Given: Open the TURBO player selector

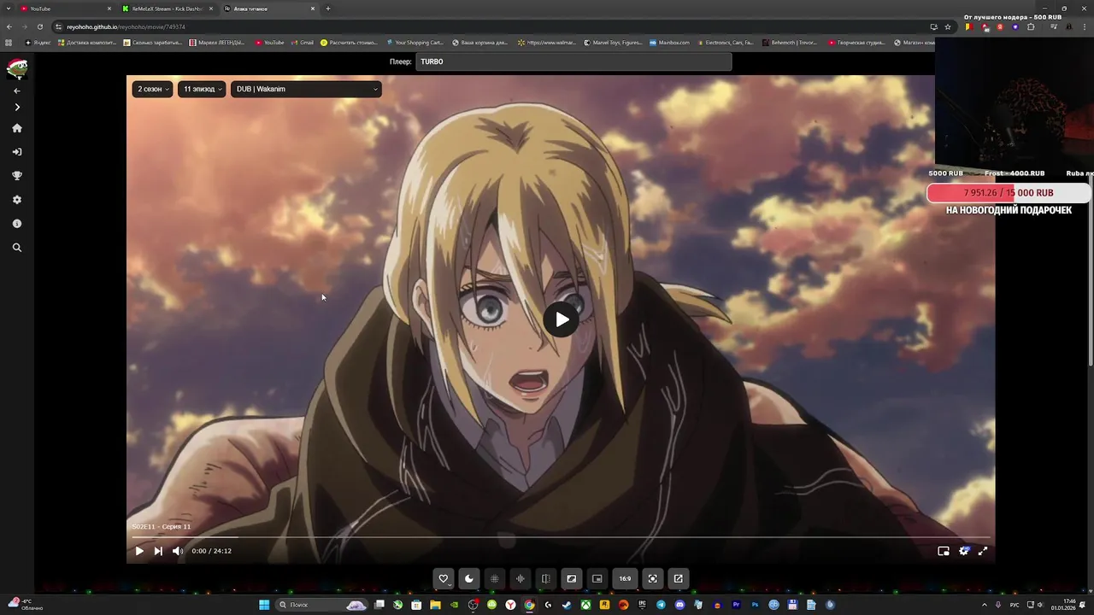Looking at the screenshot, I should [x=573, y=61].
